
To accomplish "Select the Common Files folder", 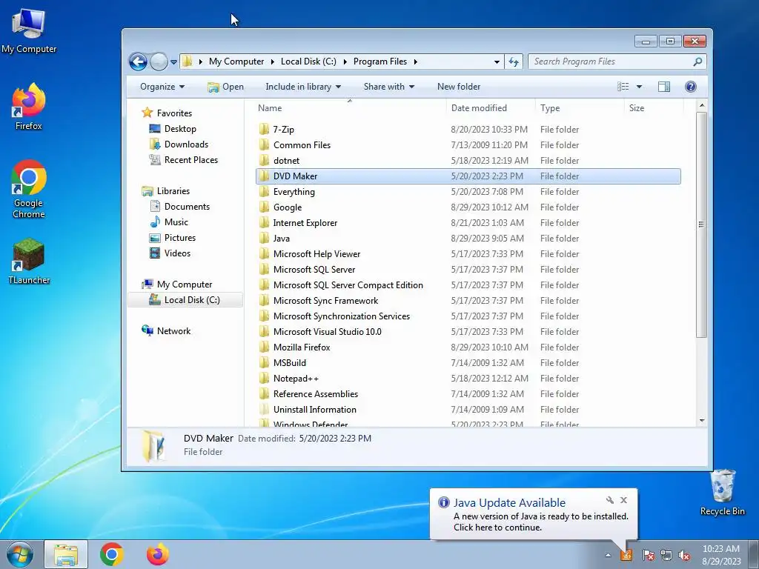I will click(x=302, y=145).
